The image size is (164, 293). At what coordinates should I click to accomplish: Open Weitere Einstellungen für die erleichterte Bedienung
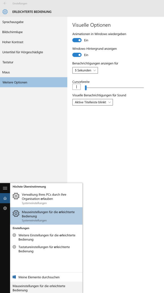point(46,237)
